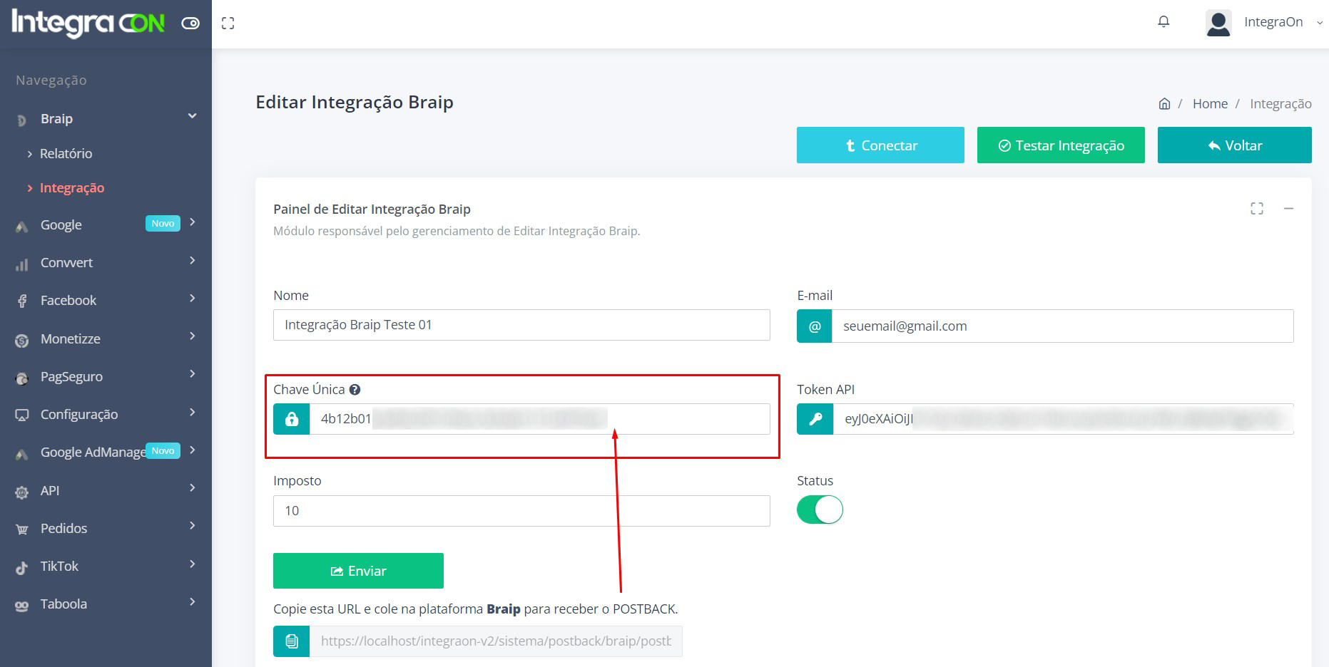1329x667 pixels.
Task: Click the panel expand icon in the card header
Action: pyautogui.click(x=1257, y=209)
